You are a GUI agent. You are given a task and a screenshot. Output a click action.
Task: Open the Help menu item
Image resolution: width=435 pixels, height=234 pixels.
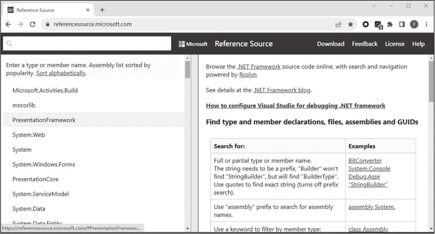418,44
